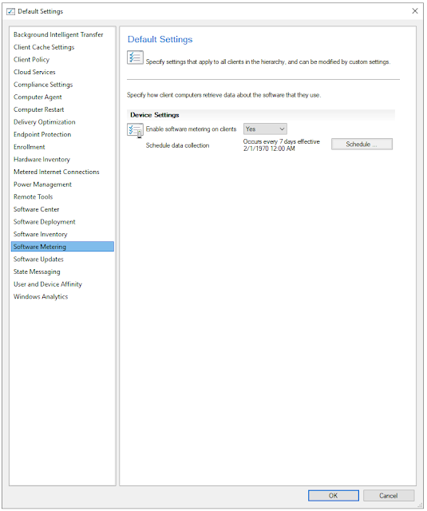Open the Enable software metering dropdown
Viewport: 427px width, 511px height.
[265, 129]
